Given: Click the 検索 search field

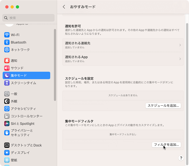Looking at the screenshot, I should [29, 18].
